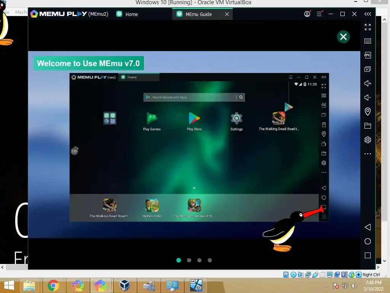The image size is (390, 293).
Task: Open the system volume speaker icon
Action: tap(354, 286)
